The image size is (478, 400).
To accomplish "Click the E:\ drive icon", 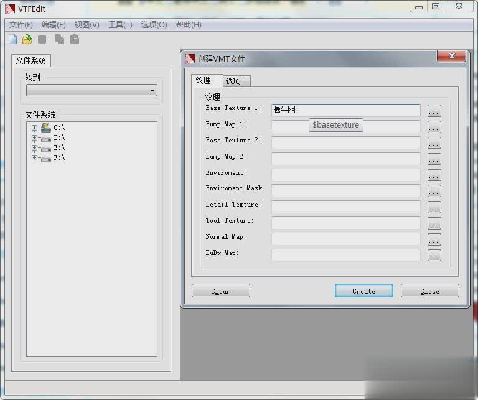I will [45, 149].
